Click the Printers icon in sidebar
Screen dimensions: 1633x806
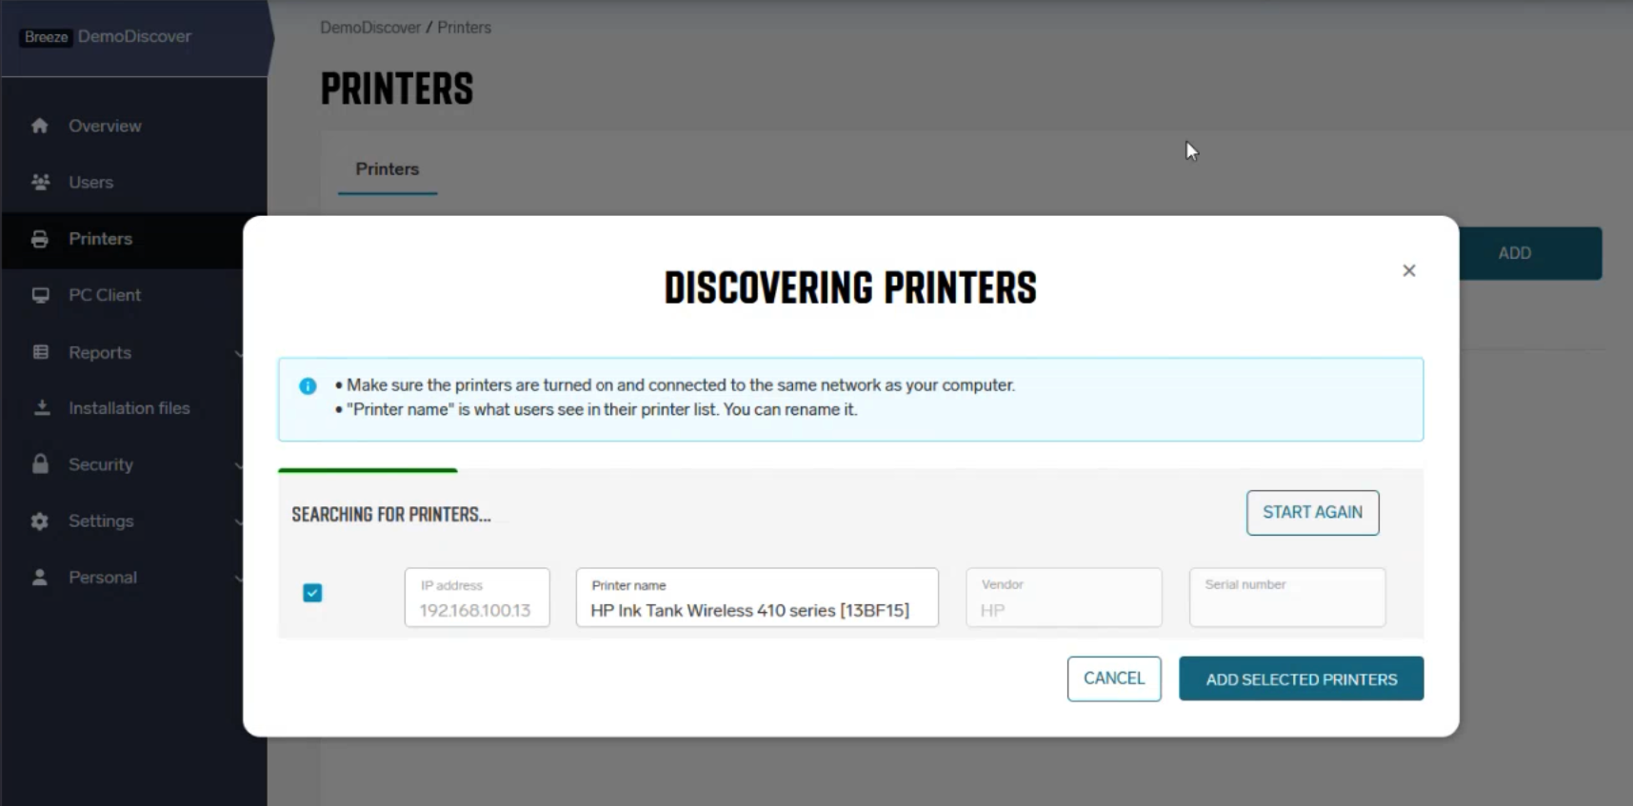(x=40, y=239)
